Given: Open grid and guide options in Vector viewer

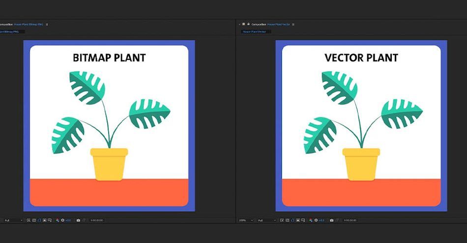Looking at the screenshot, I should [x=303, y=220].
